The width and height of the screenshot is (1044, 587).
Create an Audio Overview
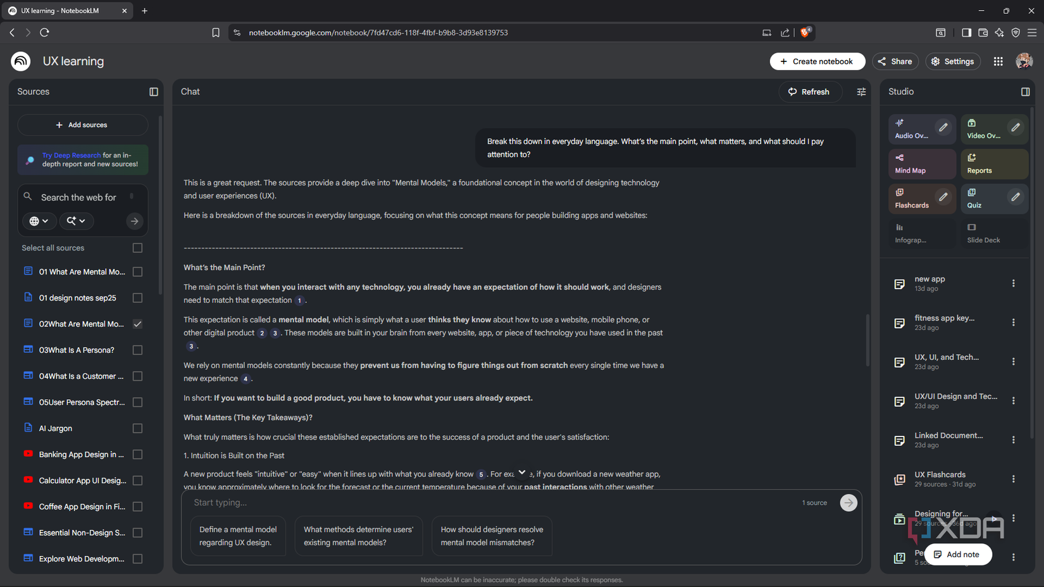911,129
